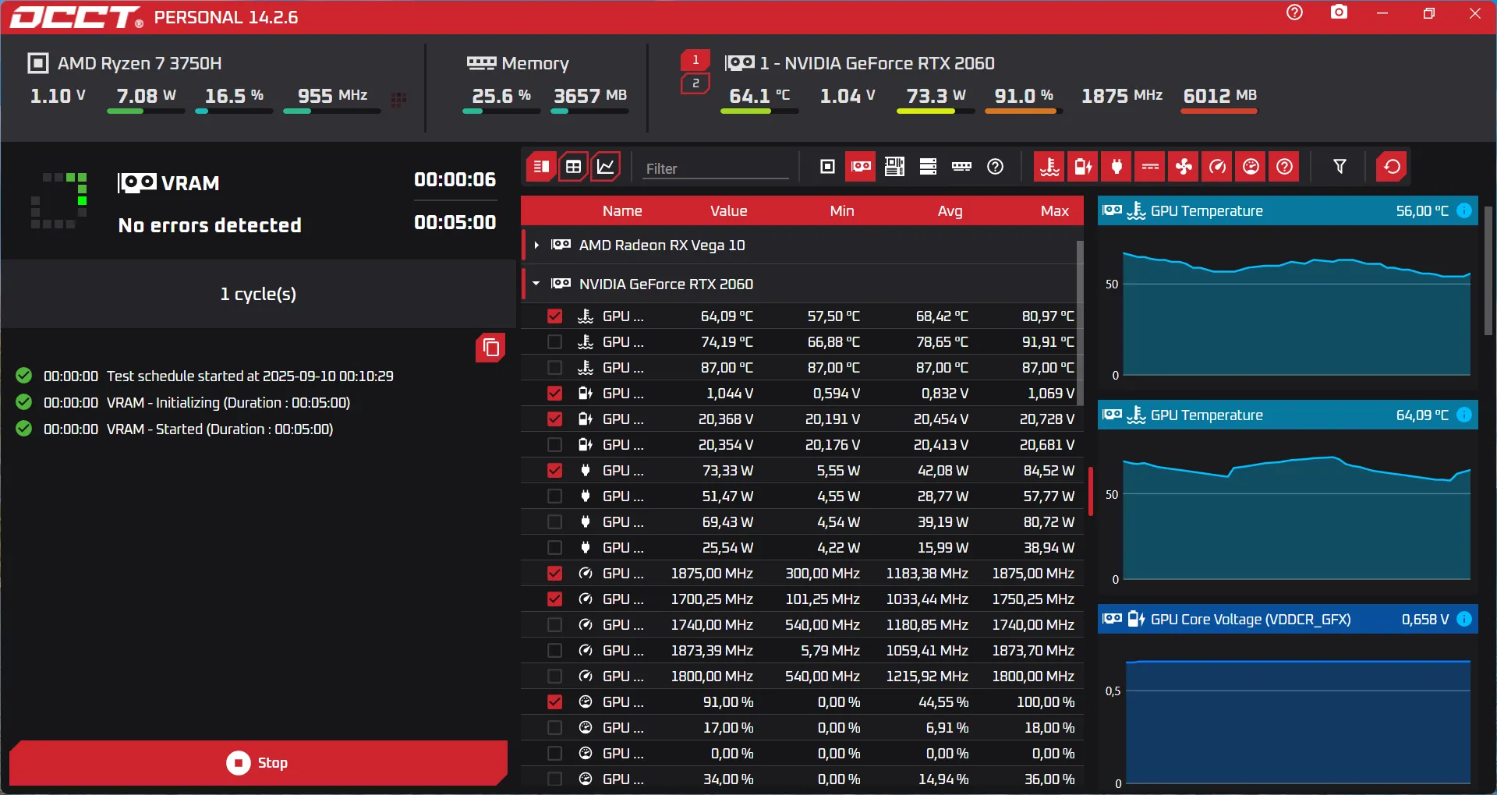This screenshot has width=1497, height=795.
Task: Expand the AMD Radeon RX Vega 10 group
Action: pos(536,246)
